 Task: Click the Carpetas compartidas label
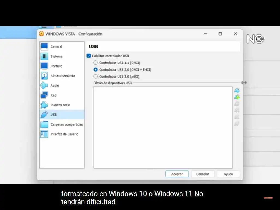[67, 124]
